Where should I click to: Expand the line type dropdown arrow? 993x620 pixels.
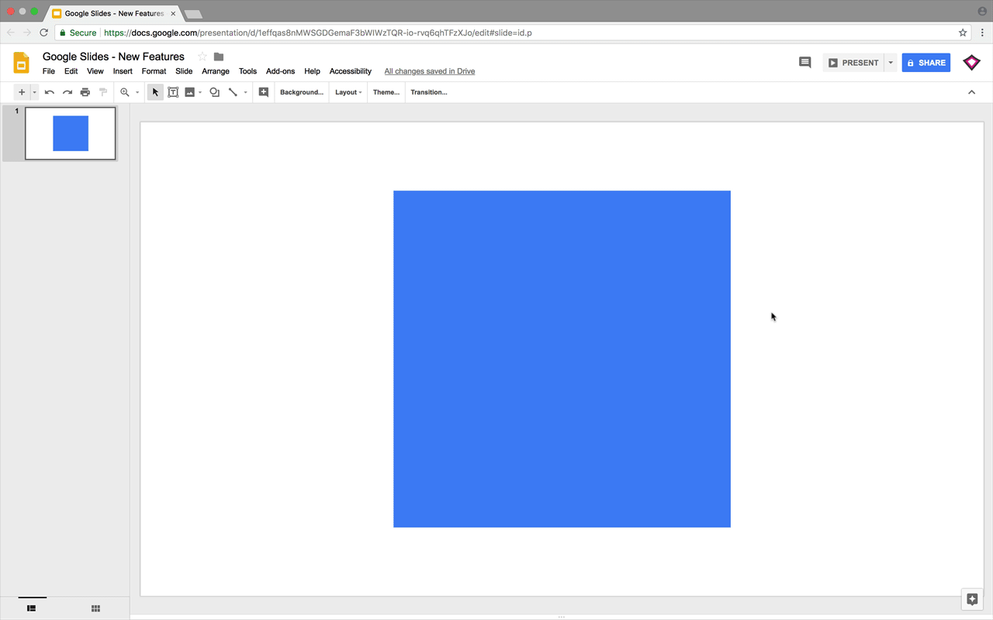(x=245, y=92)
